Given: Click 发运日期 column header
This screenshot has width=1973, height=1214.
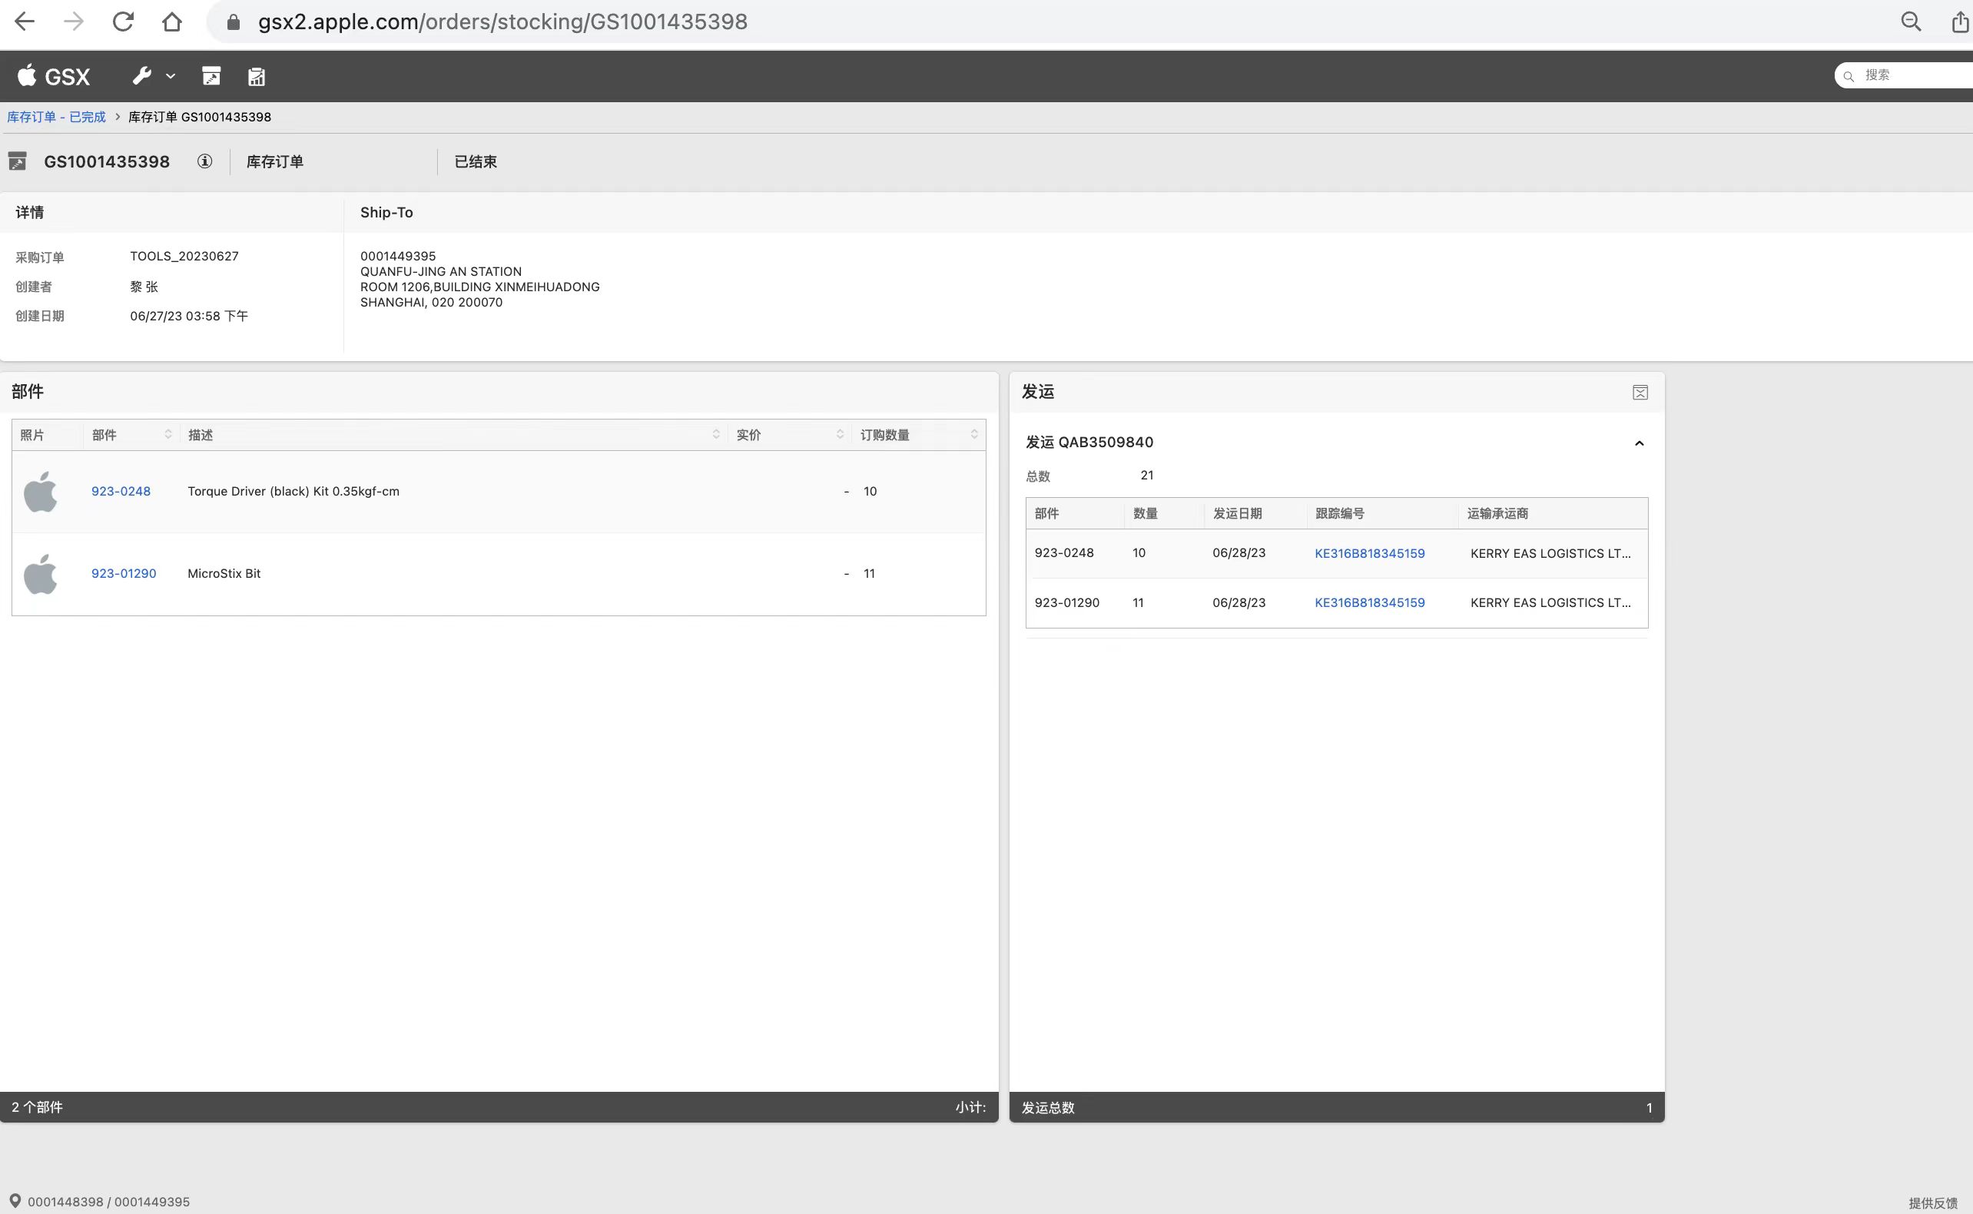Looking at the screenshot, I should [1237, 514].
